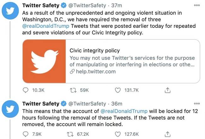This screenshot has width=205, height=139.
Task: Reply to the second tweet with 7.9K replies
Action: (26, 134)
